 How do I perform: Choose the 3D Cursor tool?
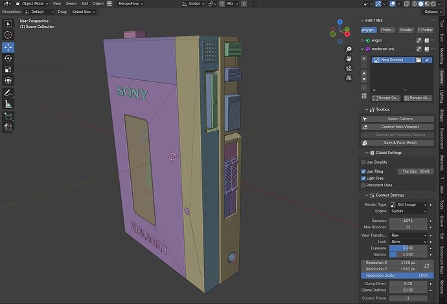(x=8, y=35)
